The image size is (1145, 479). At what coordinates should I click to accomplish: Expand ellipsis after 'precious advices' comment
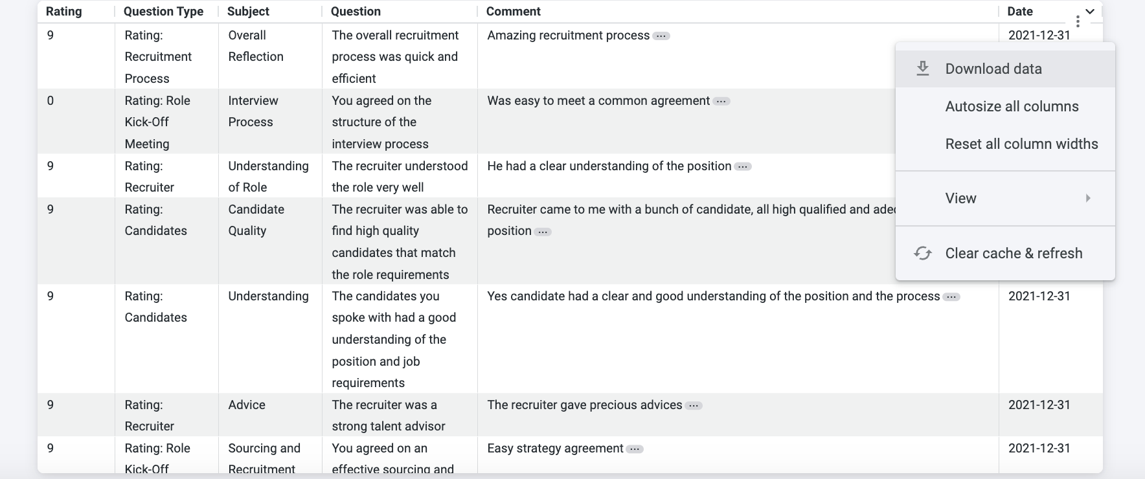694,406
